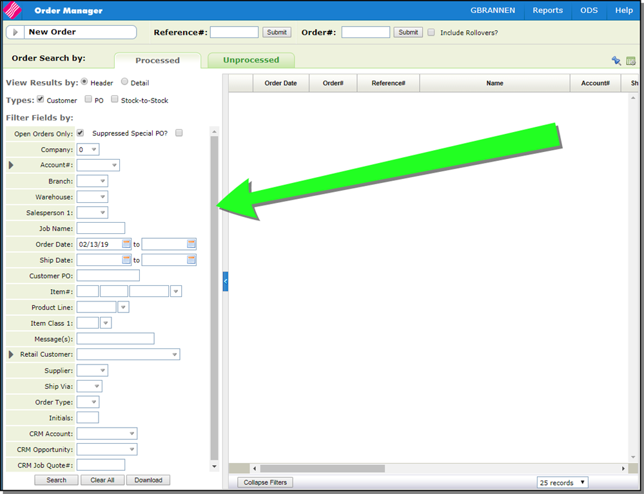This screenshot has width=644, height=494.
Task: Open the Branch dropdown
Action: (92, 180)
